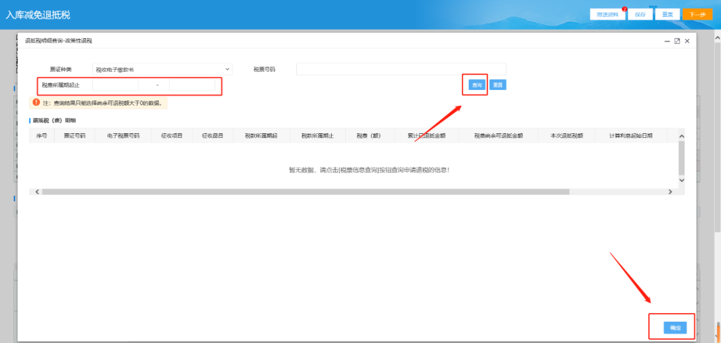Viewport: 721px width, 343px height.
Task: Click the header 重置 button beside 保存
Action: click(x=668, y=15)
